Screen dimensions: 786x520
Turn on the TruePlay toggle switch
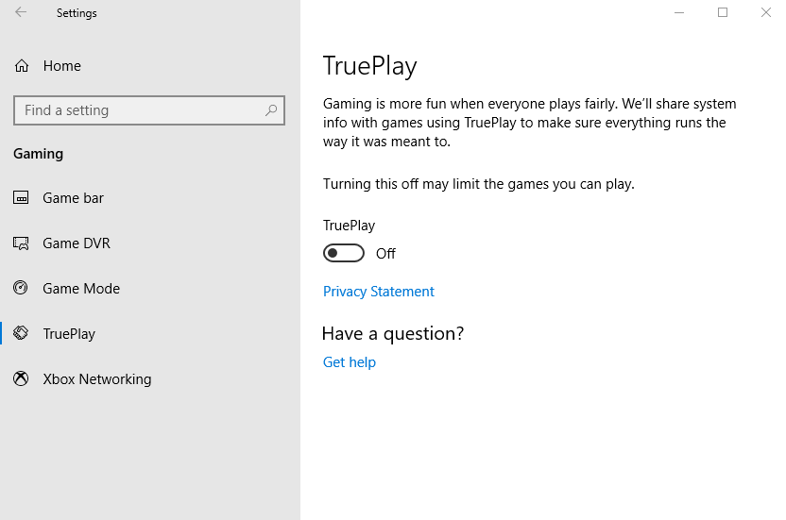344,253
